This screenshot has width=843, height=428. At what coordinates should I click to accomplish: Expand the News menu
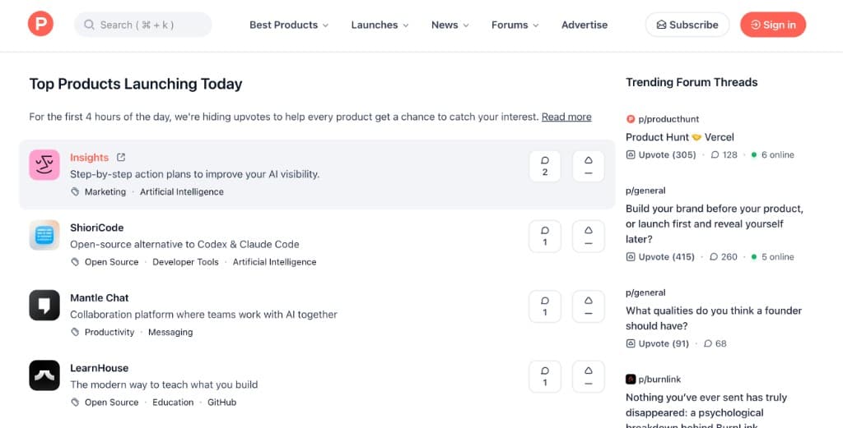click(x=450, y=25)
